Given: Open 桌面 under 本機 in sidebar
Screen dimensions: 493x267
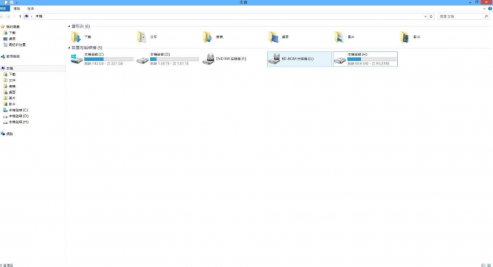Looking at the screenshot, I should [10, 92].
